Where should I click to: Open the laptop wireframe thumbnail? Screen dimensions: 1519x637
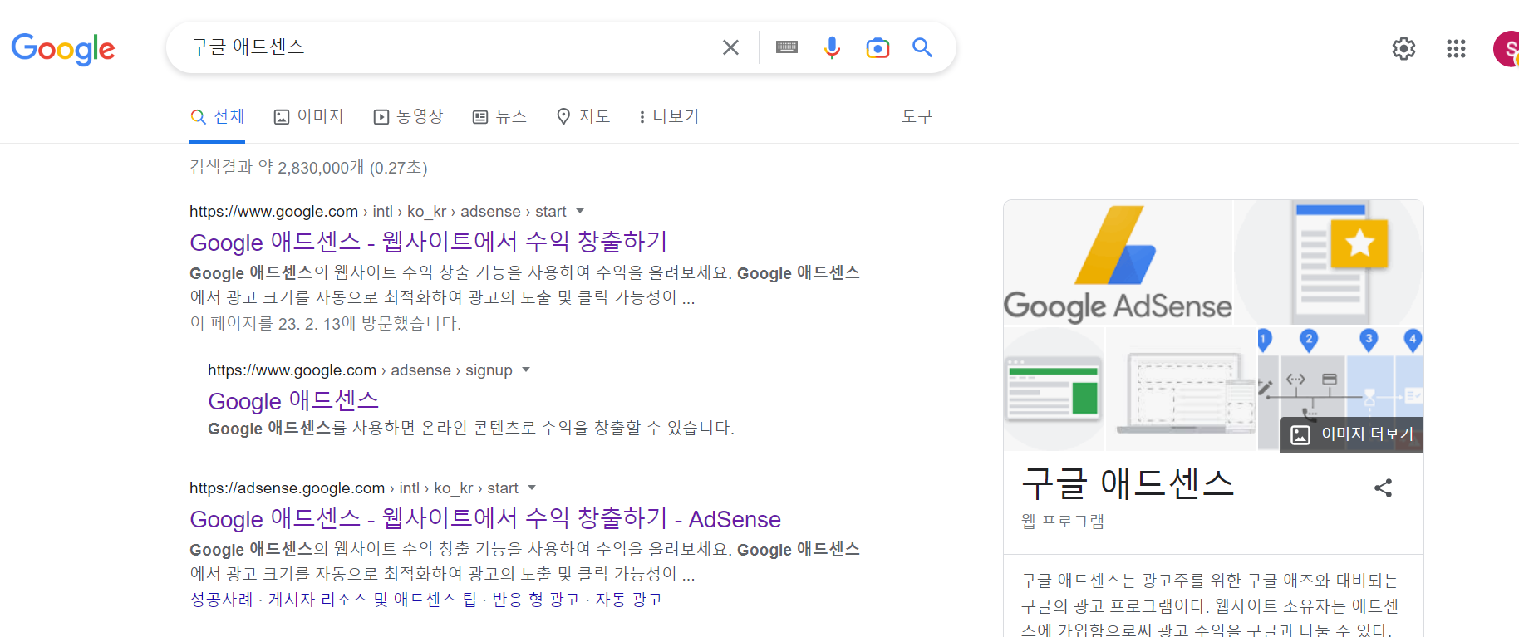tap(1182, 390)
